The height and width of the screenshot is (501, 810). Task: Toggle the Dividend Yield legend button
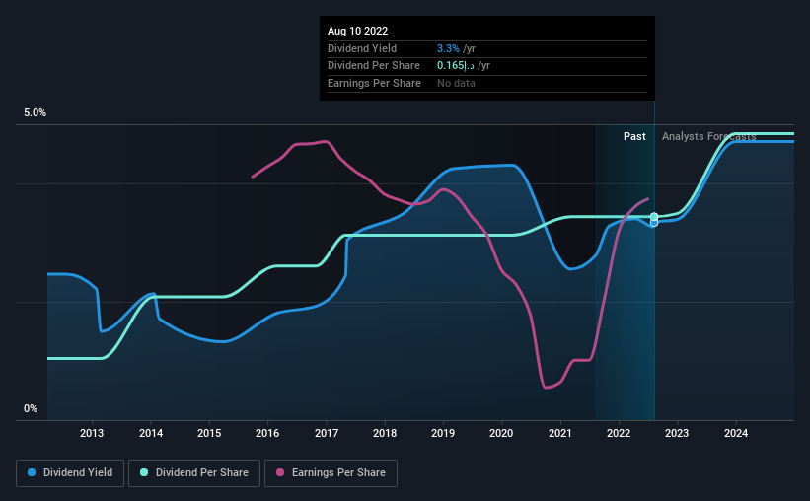(70, 472)
